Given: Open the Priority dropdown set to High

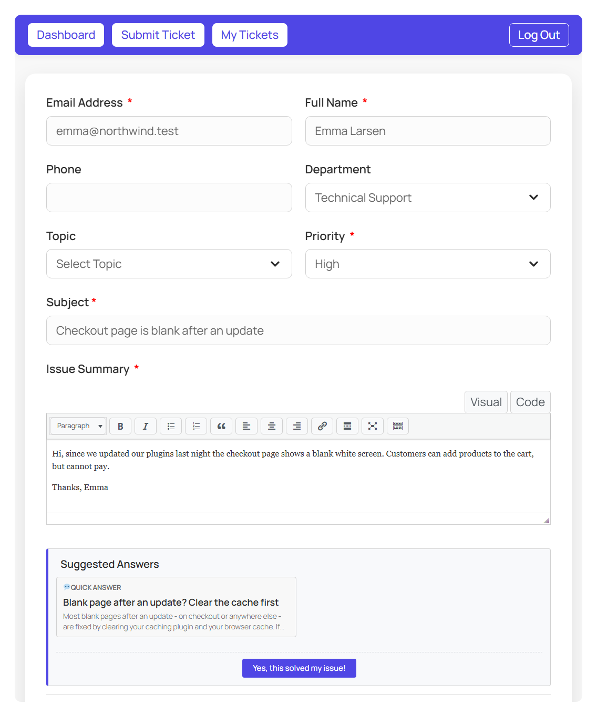Looking at the screenshot, I should coord(428,264).
